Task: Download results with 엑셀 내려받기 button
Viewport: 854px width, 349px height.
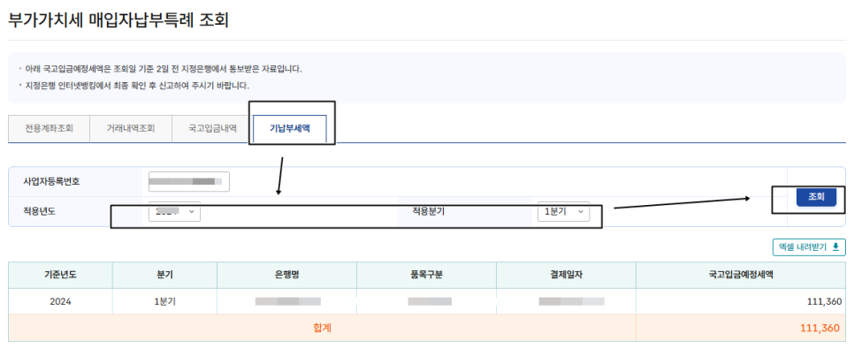Action: 809,247
